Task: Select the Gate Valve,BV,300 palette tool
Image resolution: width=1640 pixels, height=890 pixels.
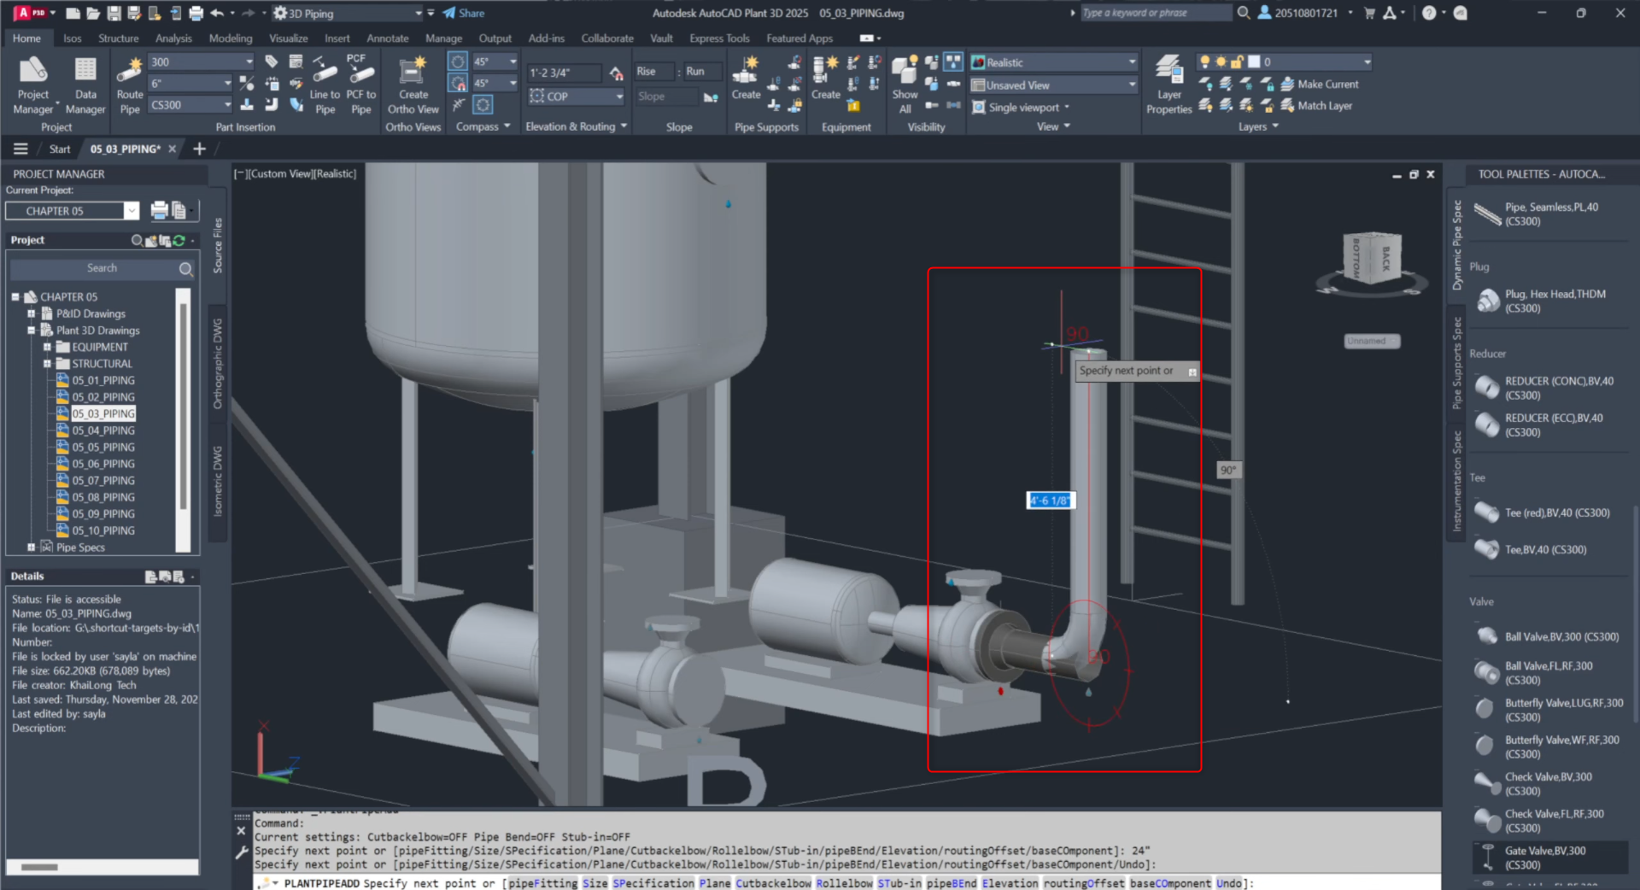Action: pyautogui.click(x=1550, y=858)
